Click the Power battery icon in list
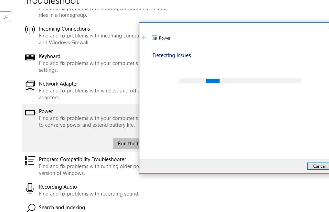Screen dimensions: 329x212 (30, 113)
